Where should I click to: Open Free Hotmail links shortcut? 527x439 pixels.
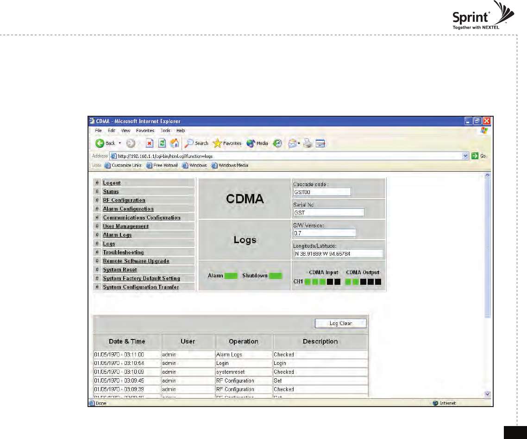pyautogui.click(x=162, y=165)
